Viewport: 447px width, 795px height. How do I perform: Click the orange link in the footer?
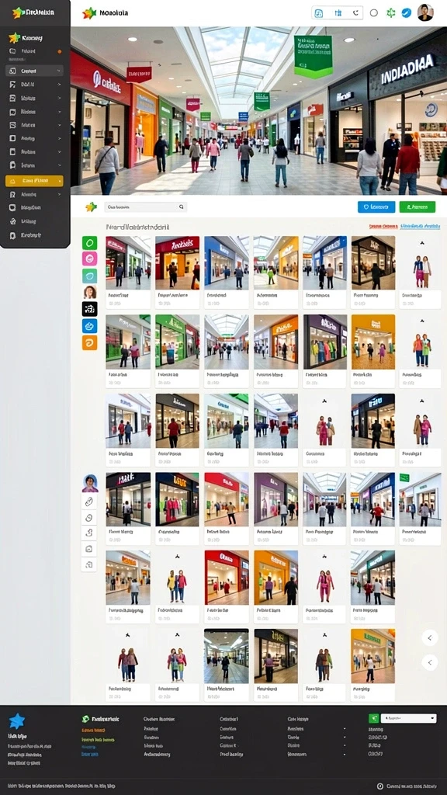click(x=93, y=730)
